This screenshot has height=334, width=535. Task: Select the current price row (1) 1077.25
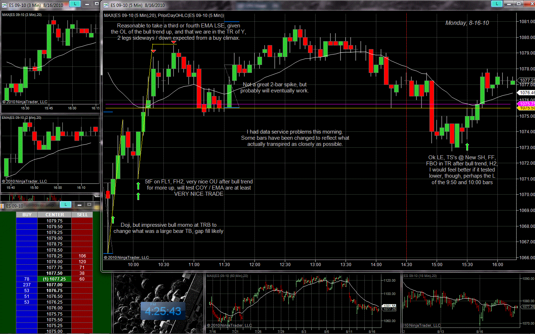54,279
